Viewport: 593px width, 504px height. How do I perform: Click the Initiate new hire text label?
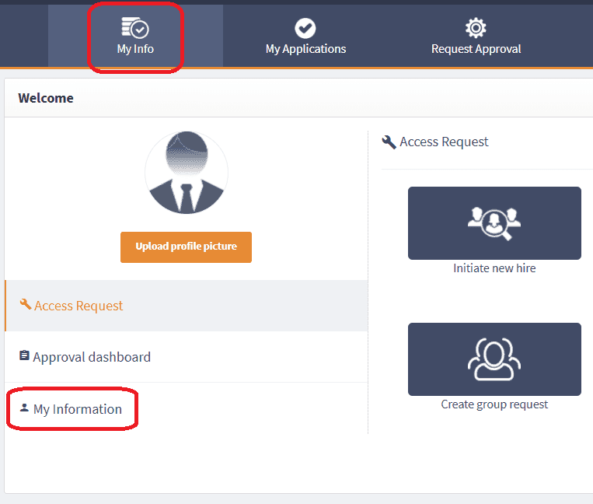click(x=494, y=268)
